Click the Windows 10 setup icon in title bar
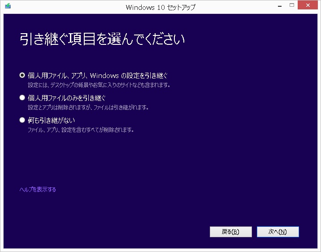The height and width of the screenshot is (252, 321). (8, 7)
